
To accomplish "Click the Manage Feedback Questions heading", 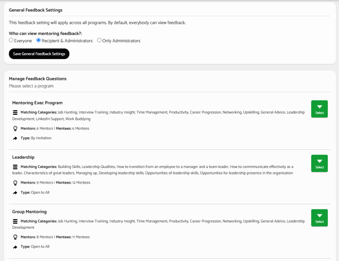I will click(x=37, y=78).
